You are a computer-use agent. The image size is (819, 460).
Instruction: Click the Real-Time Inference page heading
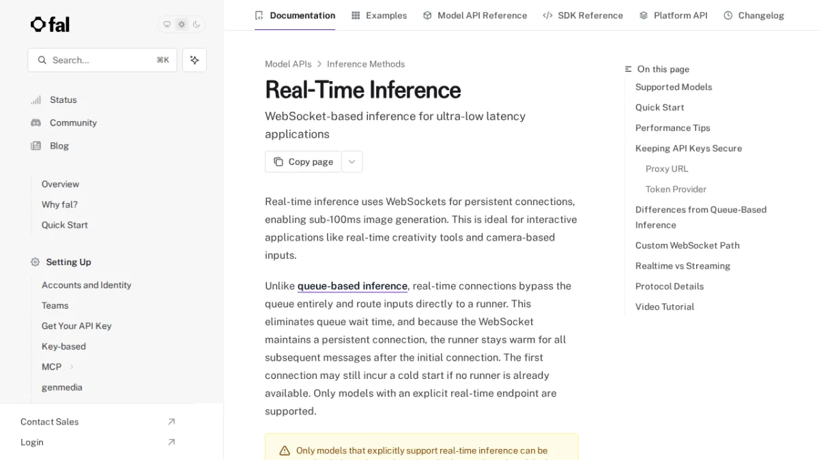click(x=363, y=90)
